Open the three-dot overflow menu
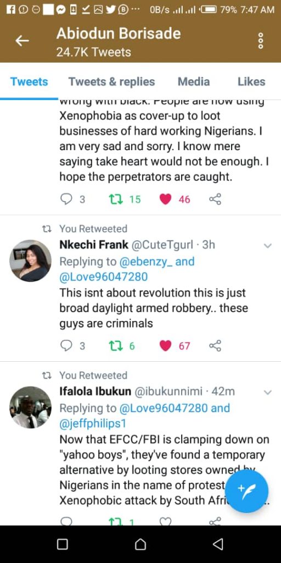Screen dimensions: 281x563 261,41
